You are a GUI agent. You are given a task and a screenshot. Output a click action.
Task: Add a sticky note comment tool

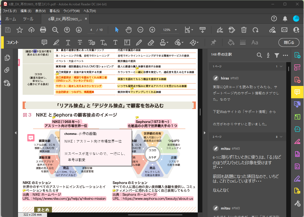click(x=44, y=42)
